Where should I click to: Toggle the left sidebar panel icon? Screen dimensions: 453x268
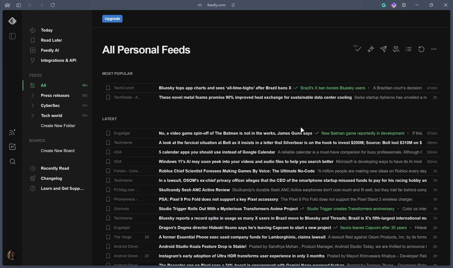point(12,36)
